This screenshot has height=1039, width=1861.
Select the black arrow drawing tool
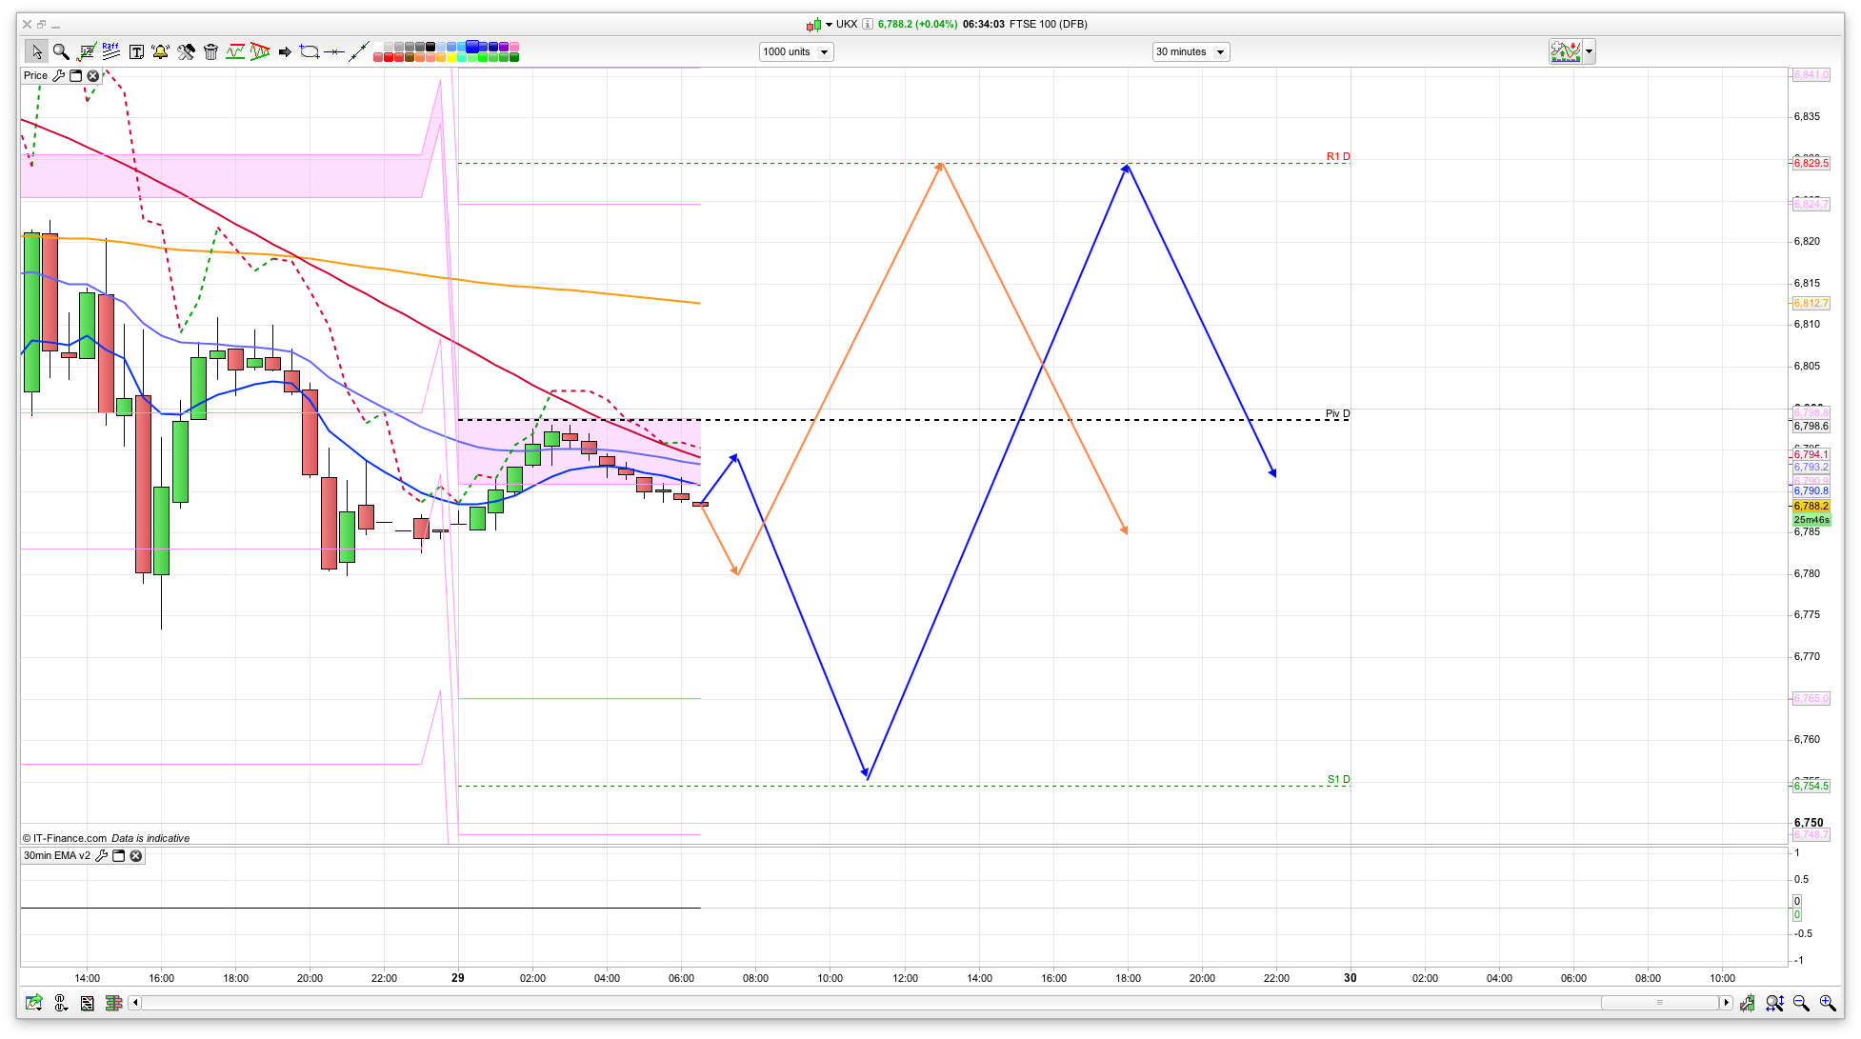click(x=284, y=51)
